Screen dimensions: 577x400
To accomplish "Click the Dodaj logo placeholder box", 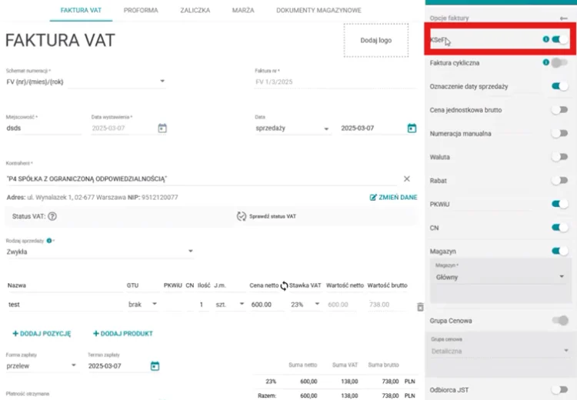I will (x=376, y=40).
